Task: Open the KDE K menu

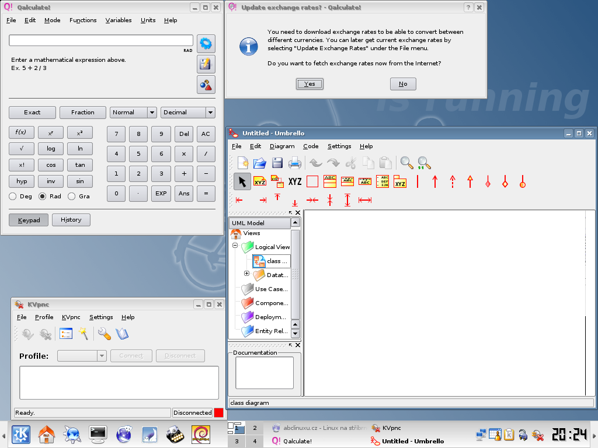Action: point(21,435)
